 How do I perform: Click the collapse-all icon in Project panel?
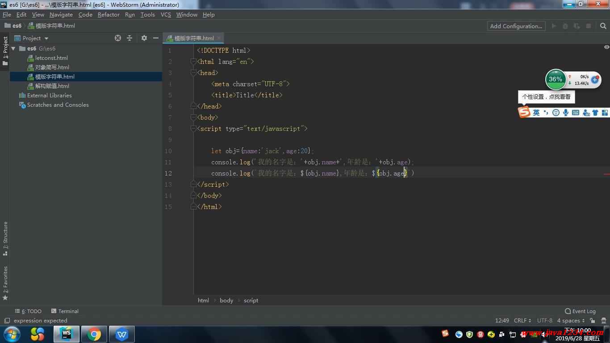click(x=130, y=38)
